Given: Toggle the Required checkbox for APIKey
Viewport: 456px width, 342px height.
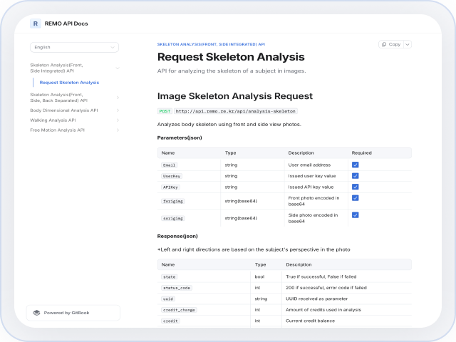Looking at the screenshot, I should (355, 187).
